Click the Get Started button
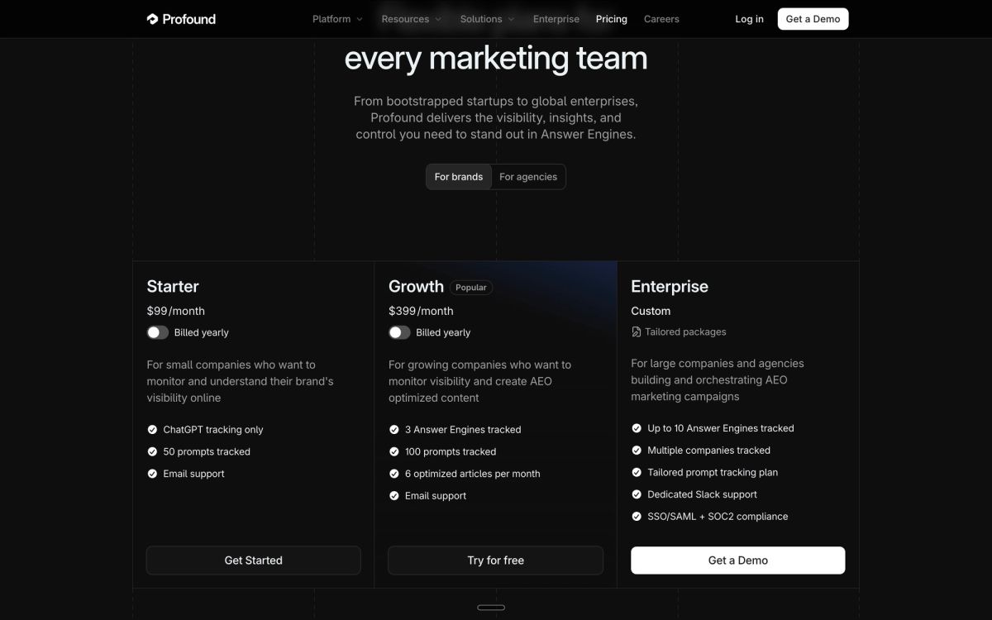The image size is (992, 620). [x=254, y=560]
